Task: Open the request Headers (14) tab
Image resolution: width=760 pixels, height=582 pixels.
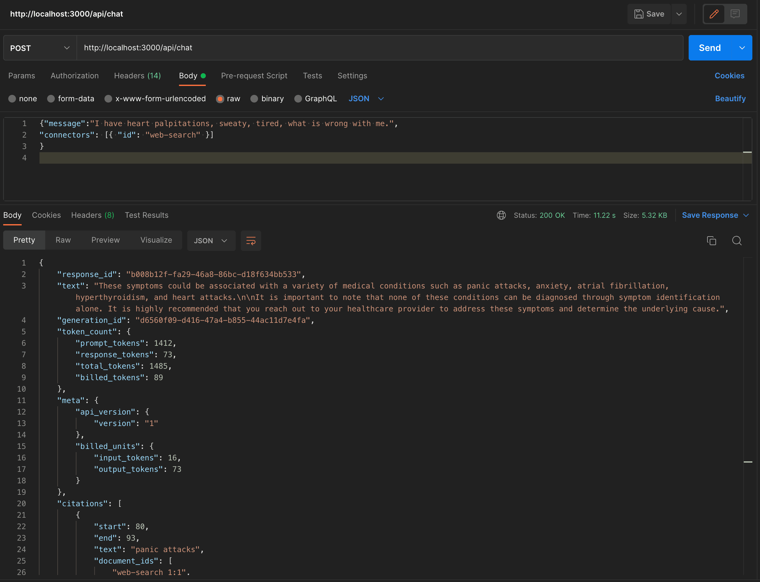Action: [x=137, y=75]
